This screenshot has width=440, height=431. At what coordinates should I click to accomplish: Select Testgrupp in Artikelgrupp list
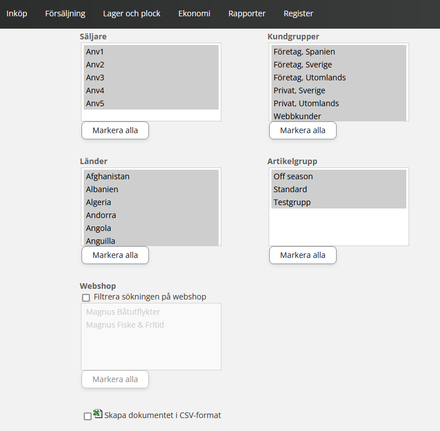tap(338, 202)
